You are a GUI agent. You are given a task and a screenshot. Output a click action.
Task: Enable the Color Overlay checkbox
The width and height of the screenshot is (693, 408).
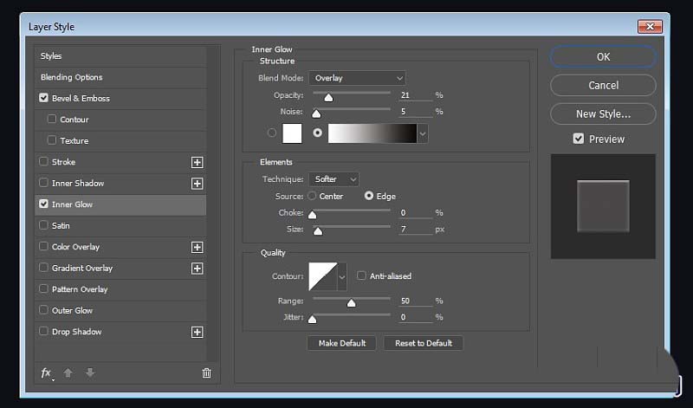(43, 246)
